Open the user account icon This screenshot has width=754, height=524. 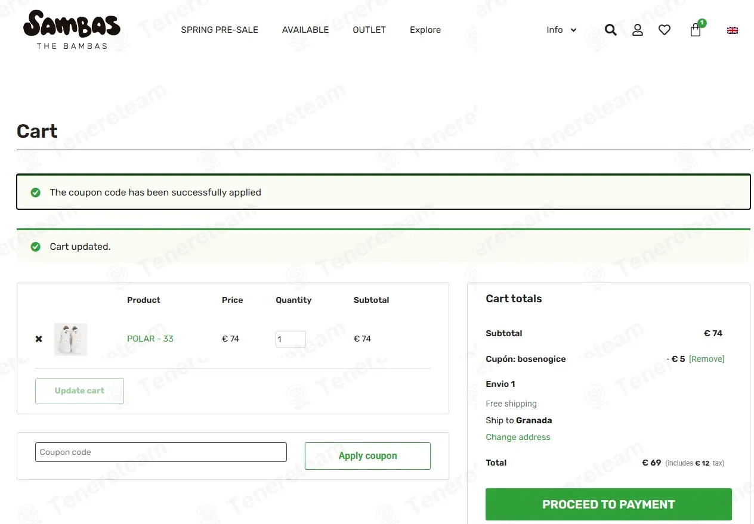pos(638,30)
